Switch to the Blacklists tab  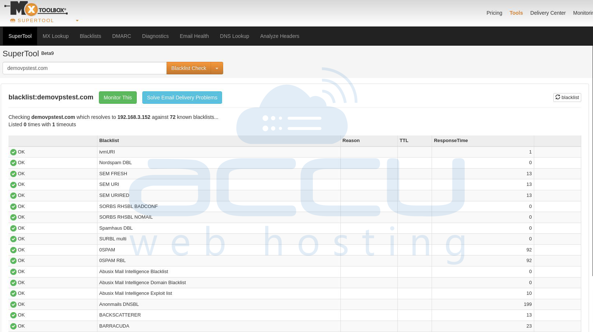click(90, 36)
